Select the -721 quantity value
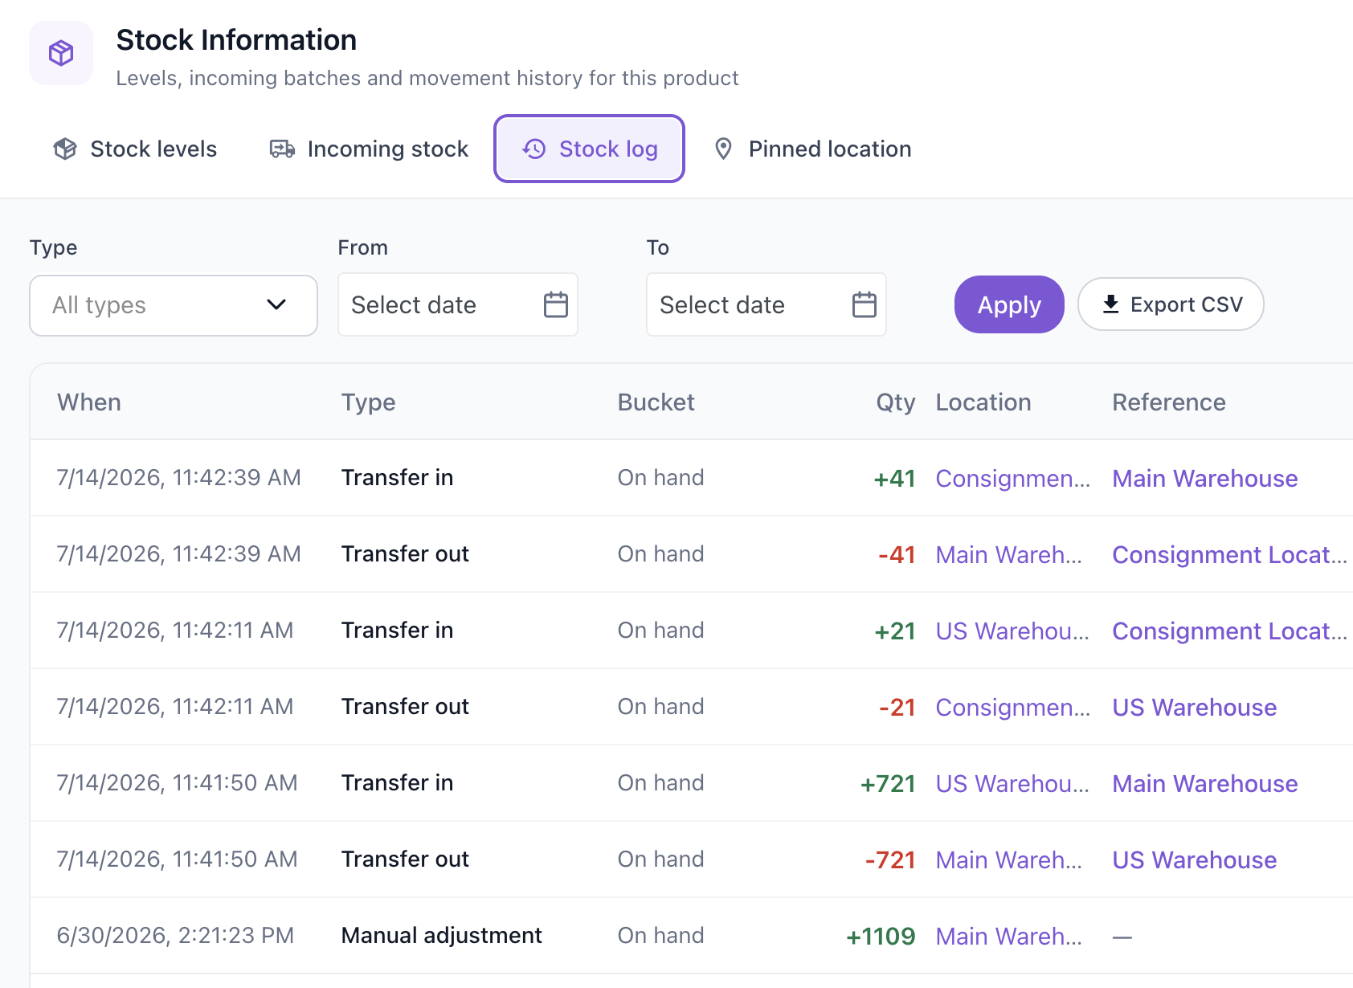The image size is (1353, 988). click(890, 859)
